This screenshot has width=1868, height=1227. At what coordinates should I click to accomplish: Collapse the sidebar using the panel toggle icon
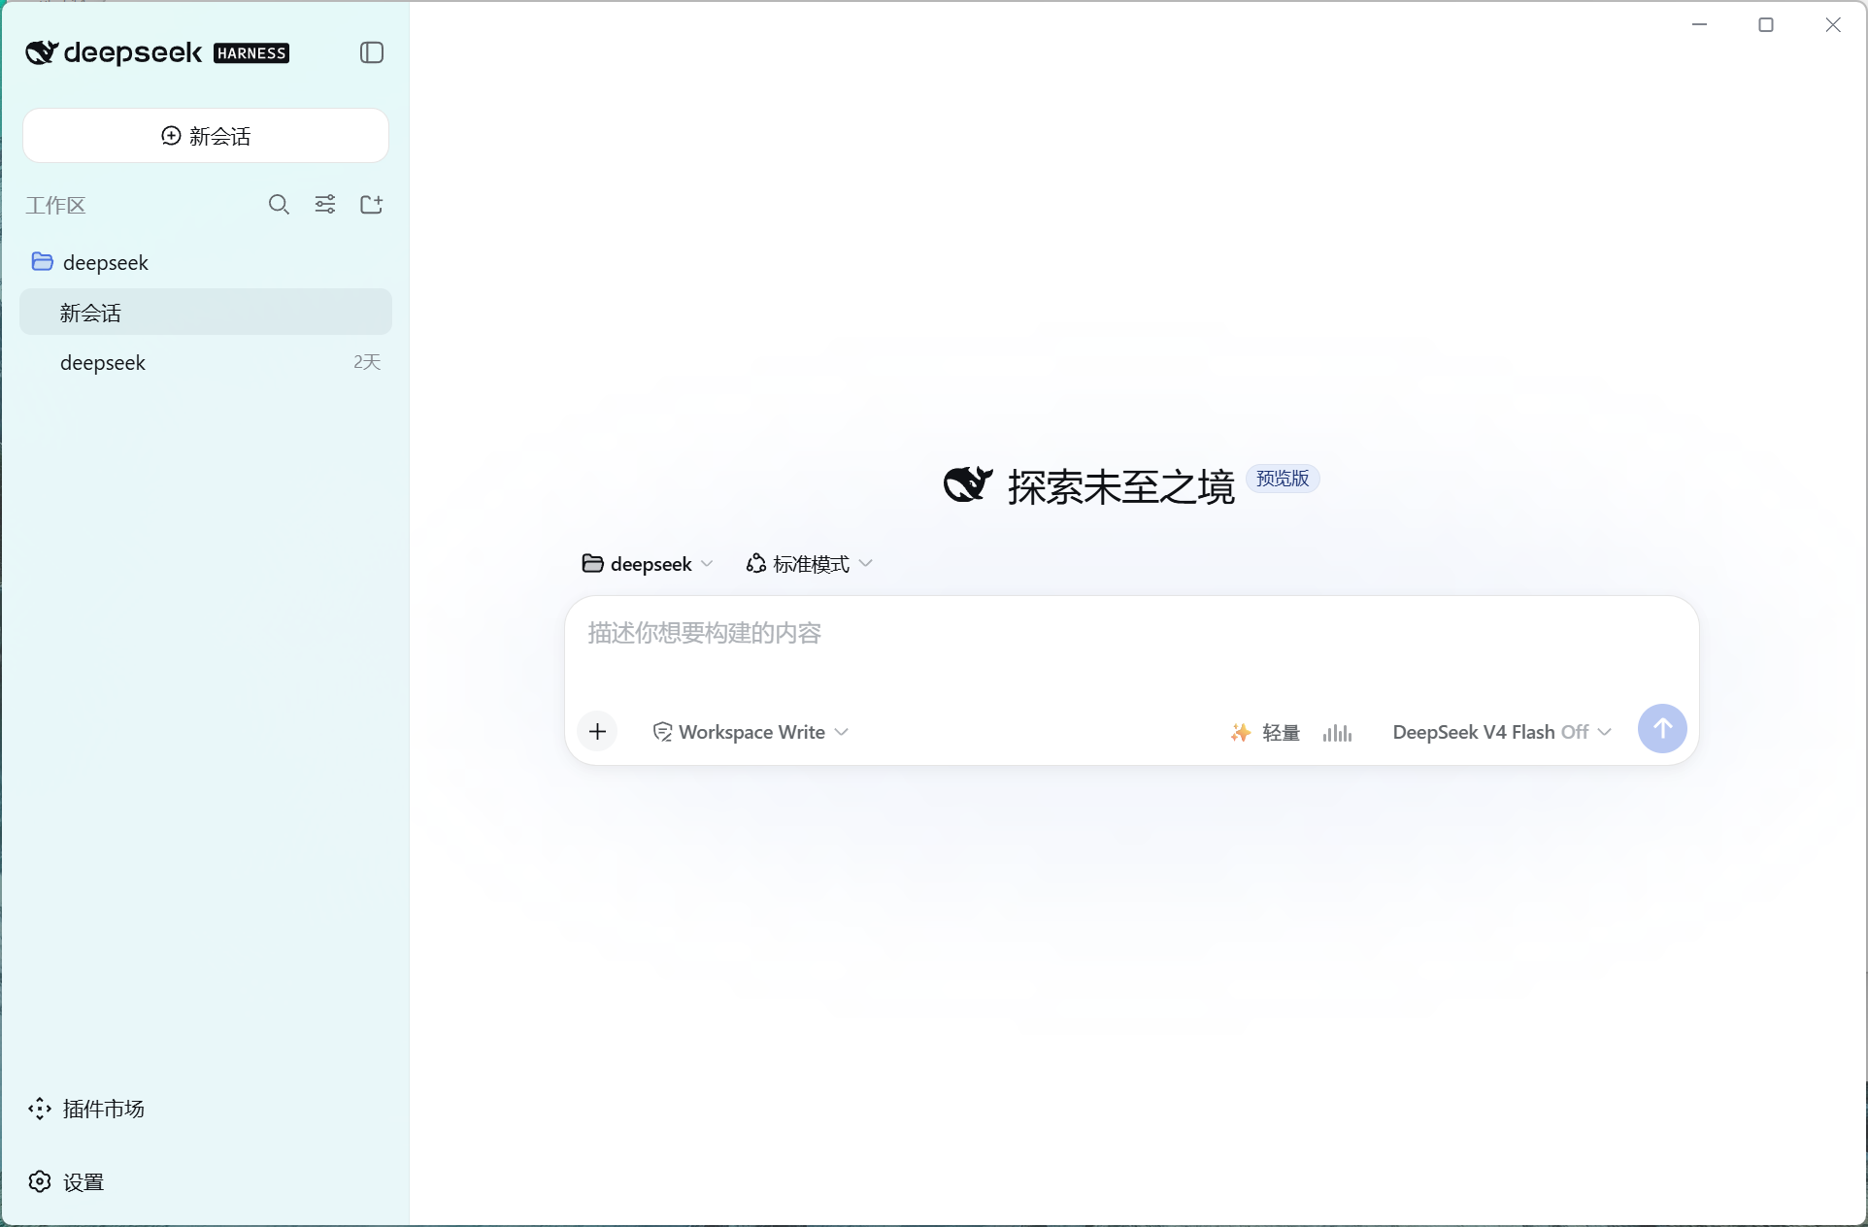click(372, 52)
